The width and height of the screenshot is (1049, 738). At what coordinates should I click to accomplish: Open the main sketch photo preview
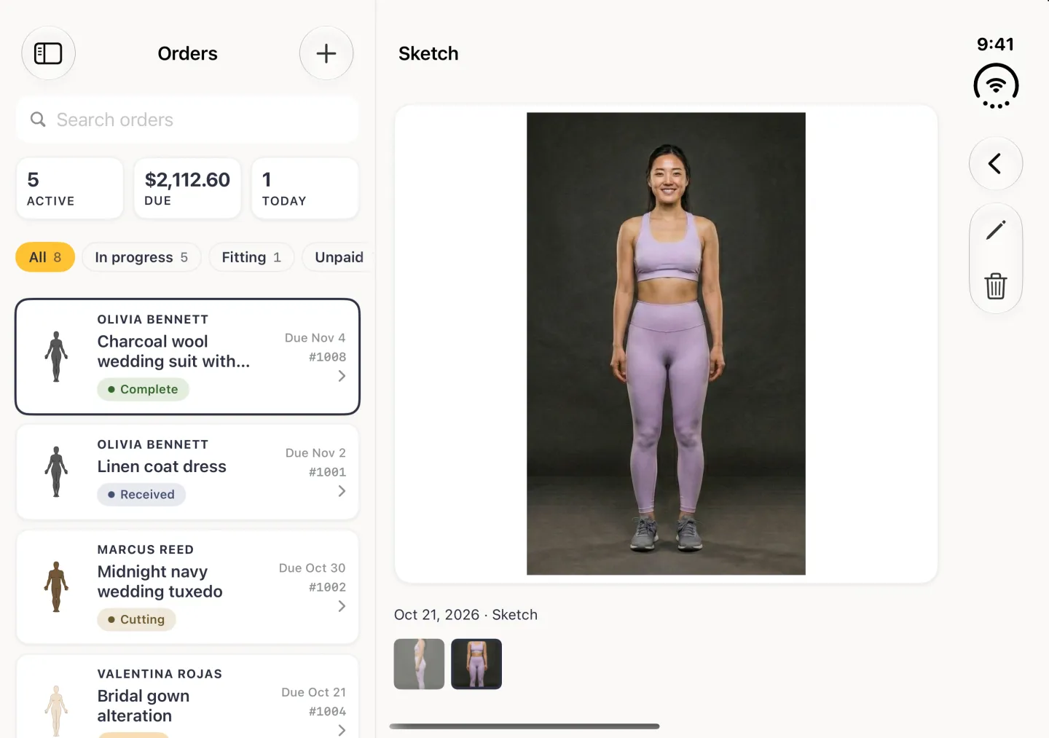click(666, 344)
